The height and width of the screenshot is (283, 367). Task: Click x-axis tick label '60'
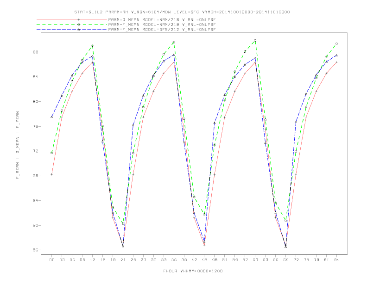click(255, 260)
